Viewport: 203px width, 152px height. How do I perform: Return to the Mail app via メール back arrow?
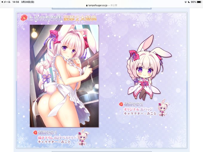(x=6, y=2)
